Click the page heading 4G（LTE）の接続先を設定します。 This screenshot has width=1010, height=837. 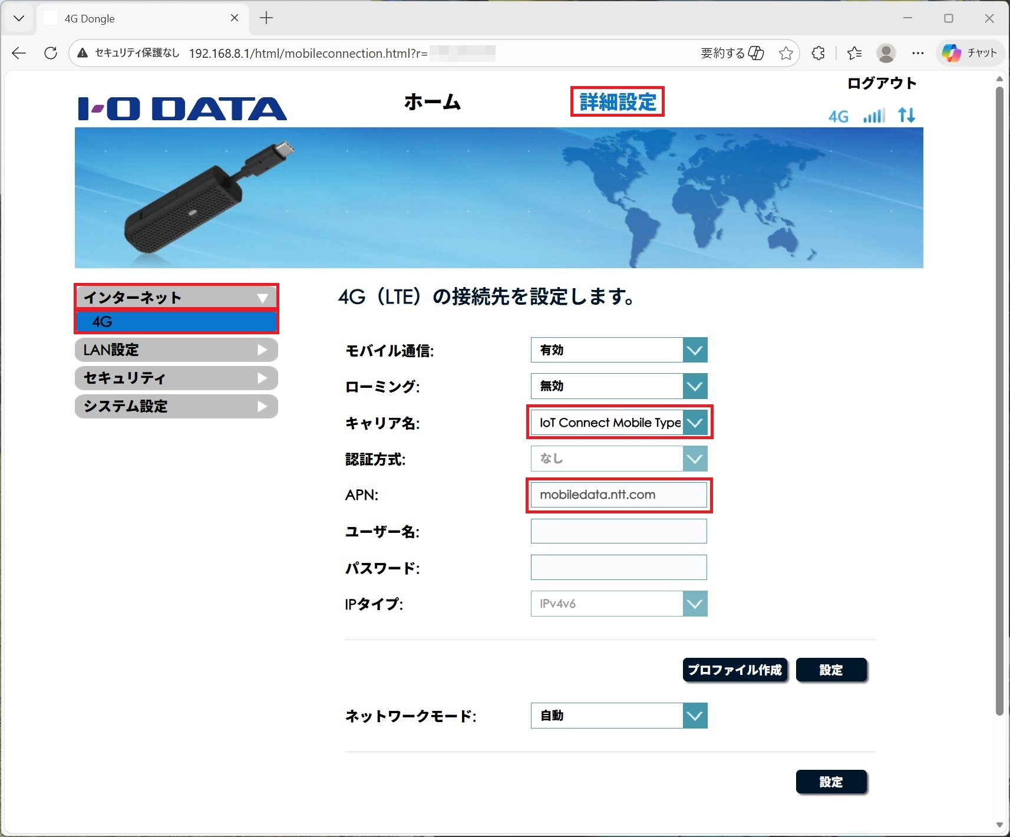[487, 296]
